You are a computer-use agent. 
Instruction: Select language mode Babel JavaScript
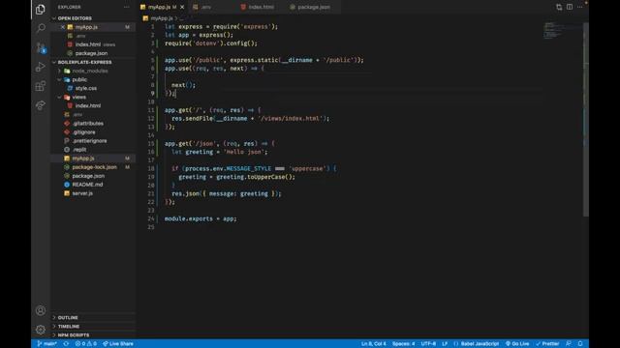(x=476, y=344)
